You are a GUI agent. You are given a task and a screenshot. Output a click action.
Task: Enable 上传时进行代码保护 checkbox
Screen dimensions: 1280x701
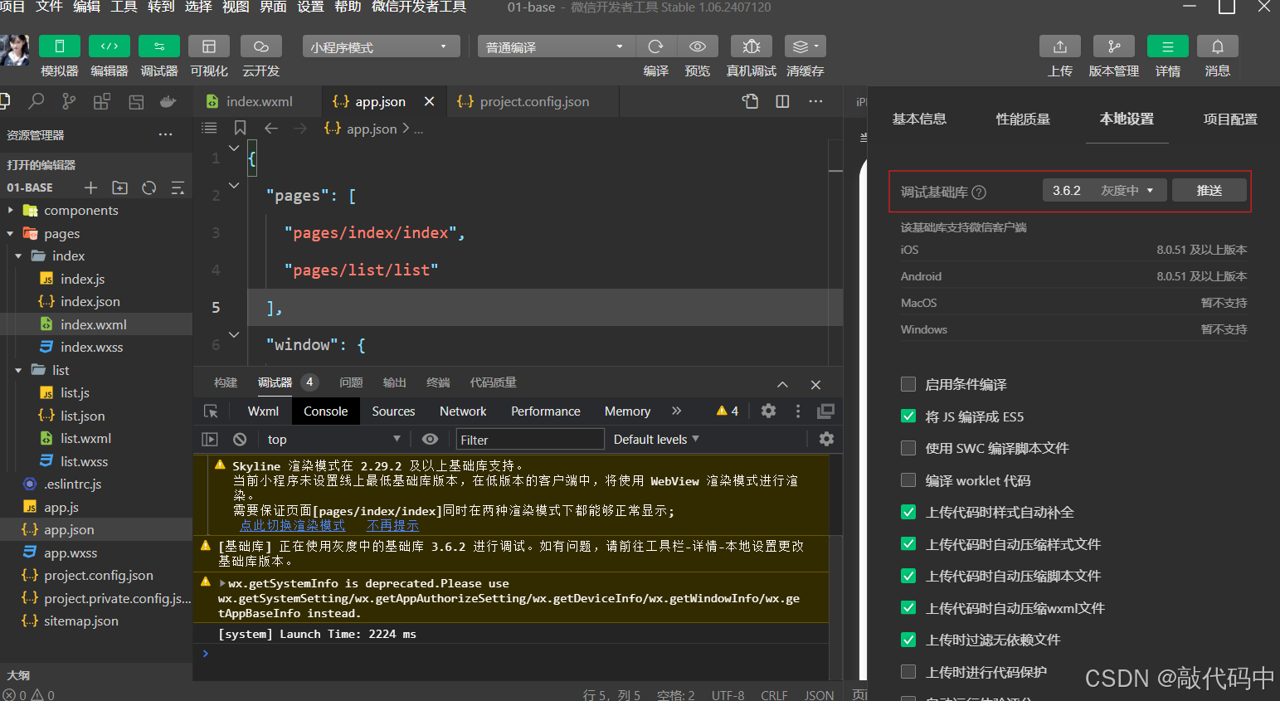pos(908,672)
